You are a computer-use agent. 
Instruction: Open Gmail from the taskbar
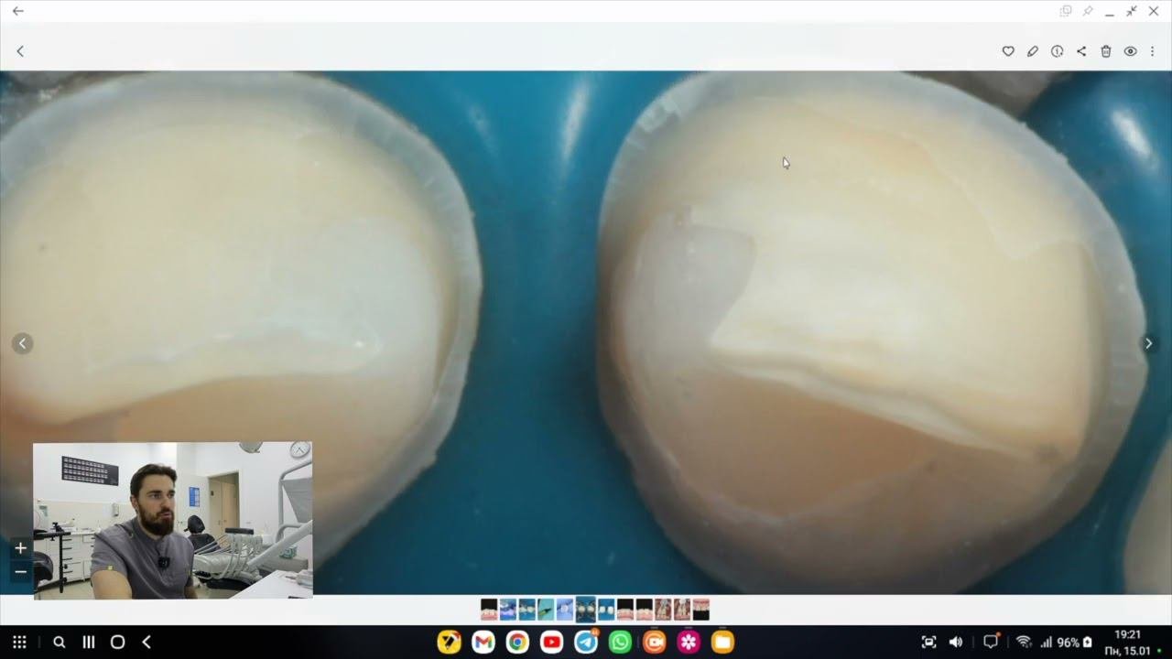[483, 643]
